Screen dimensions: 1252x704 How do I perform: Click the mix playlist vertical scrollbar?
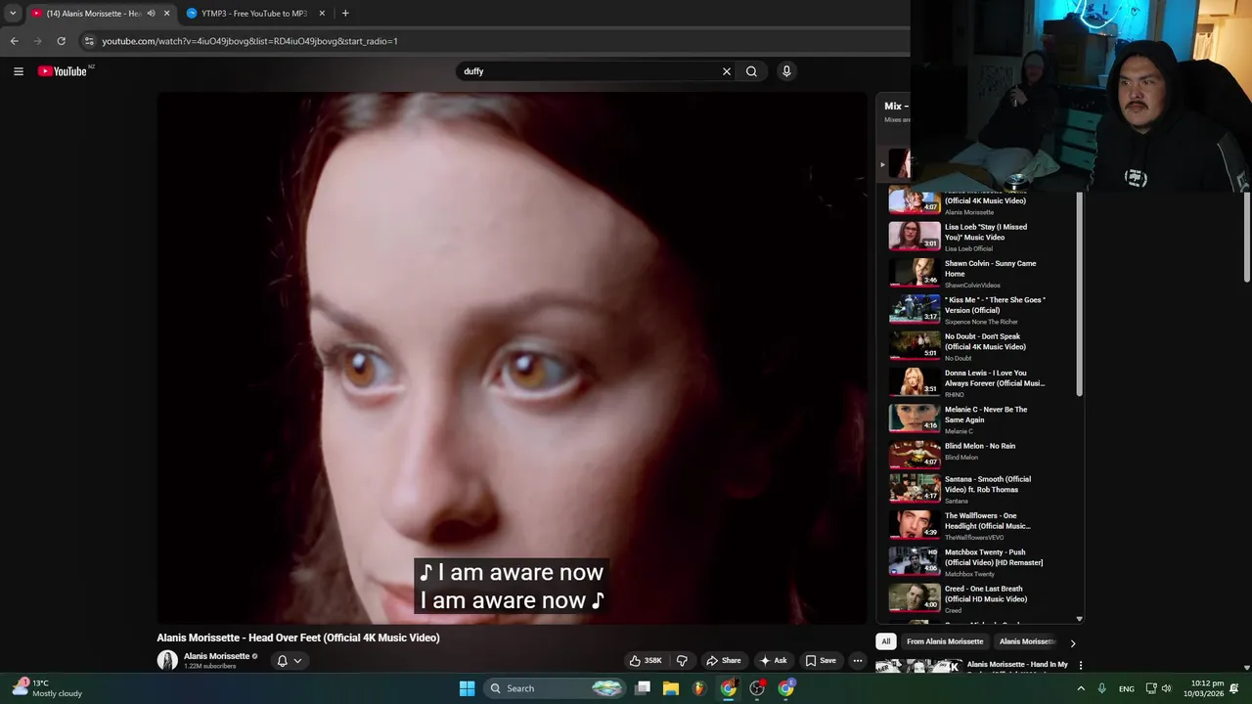(x=1079, y=294)
